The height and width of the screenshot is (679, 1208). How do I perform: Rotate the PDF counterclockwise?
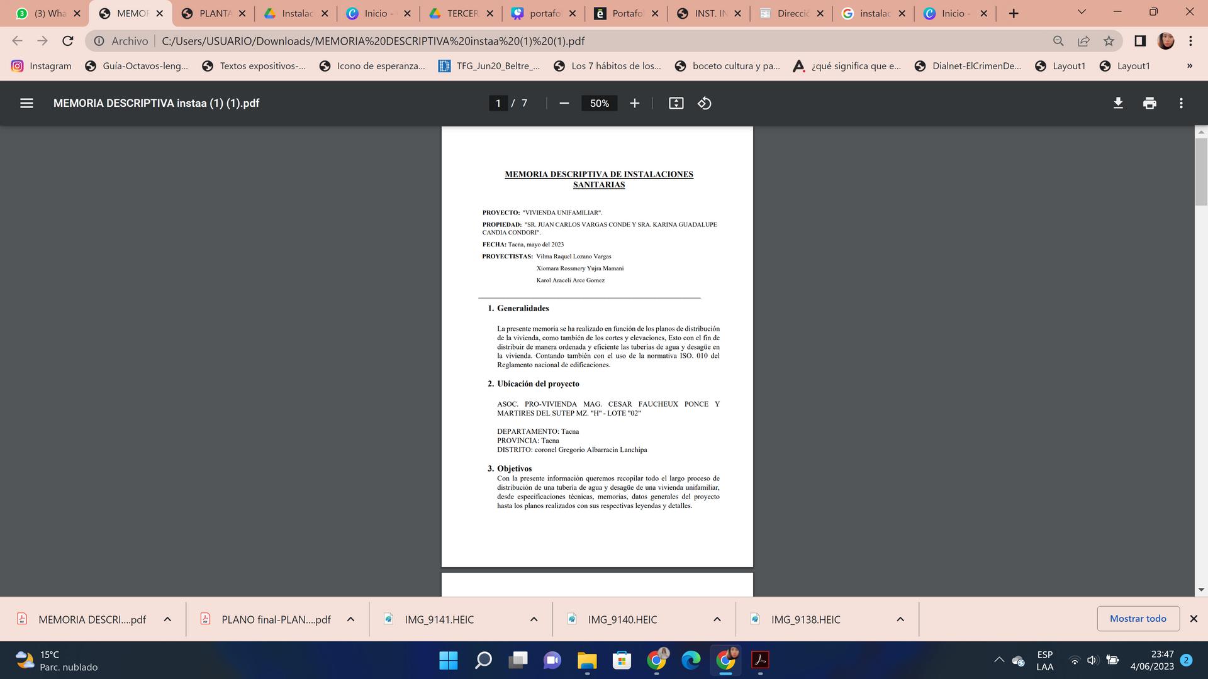click(x=705, y=103)
